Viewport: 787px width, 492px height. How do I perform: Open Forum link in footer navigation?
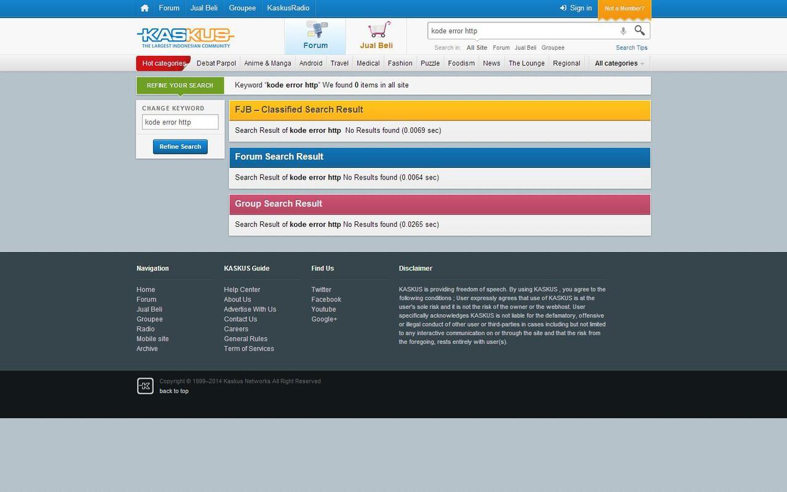146,300
